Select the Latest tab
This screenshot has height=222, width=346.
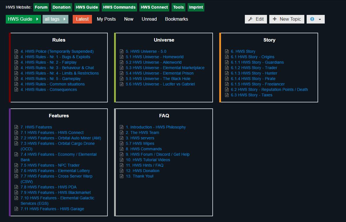[82, 19]
